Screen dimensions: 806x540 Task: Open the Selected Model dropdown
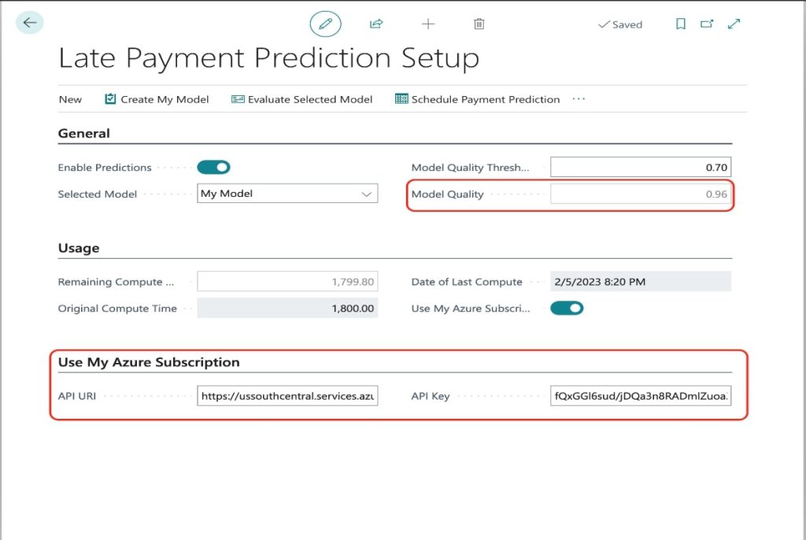point(287,194)
